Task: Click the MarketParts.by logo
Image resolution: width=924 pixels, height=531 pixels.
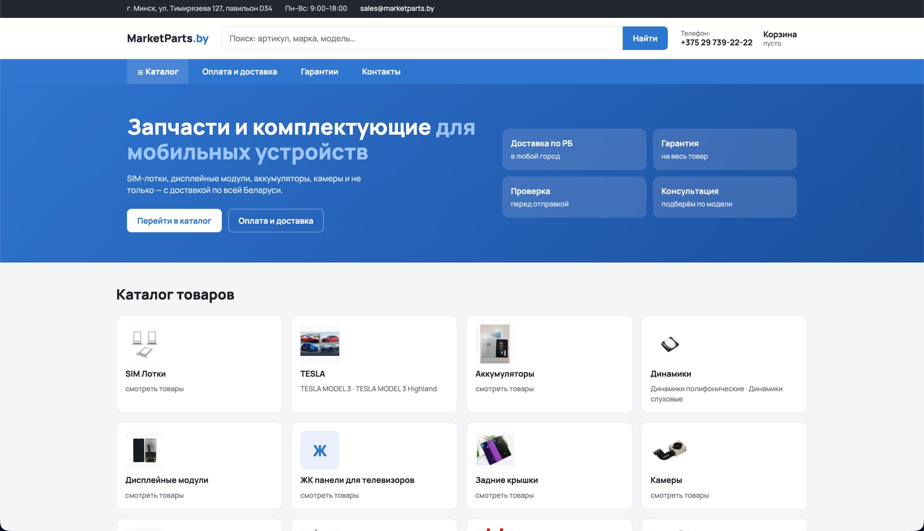Action: 167,38
